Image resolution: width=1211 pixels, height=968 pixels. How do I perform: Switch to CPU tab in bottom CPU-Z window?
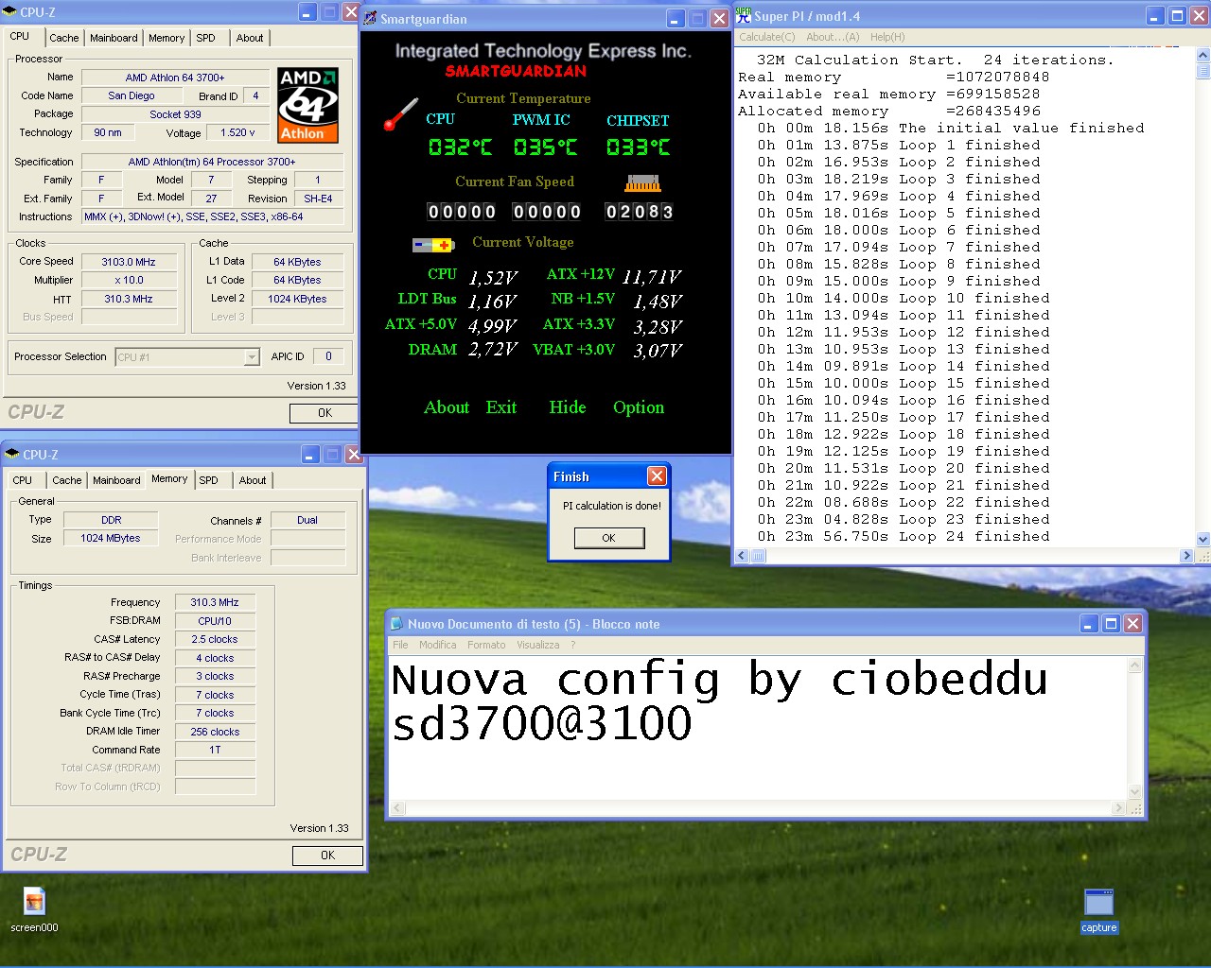[x=22, y=480]
